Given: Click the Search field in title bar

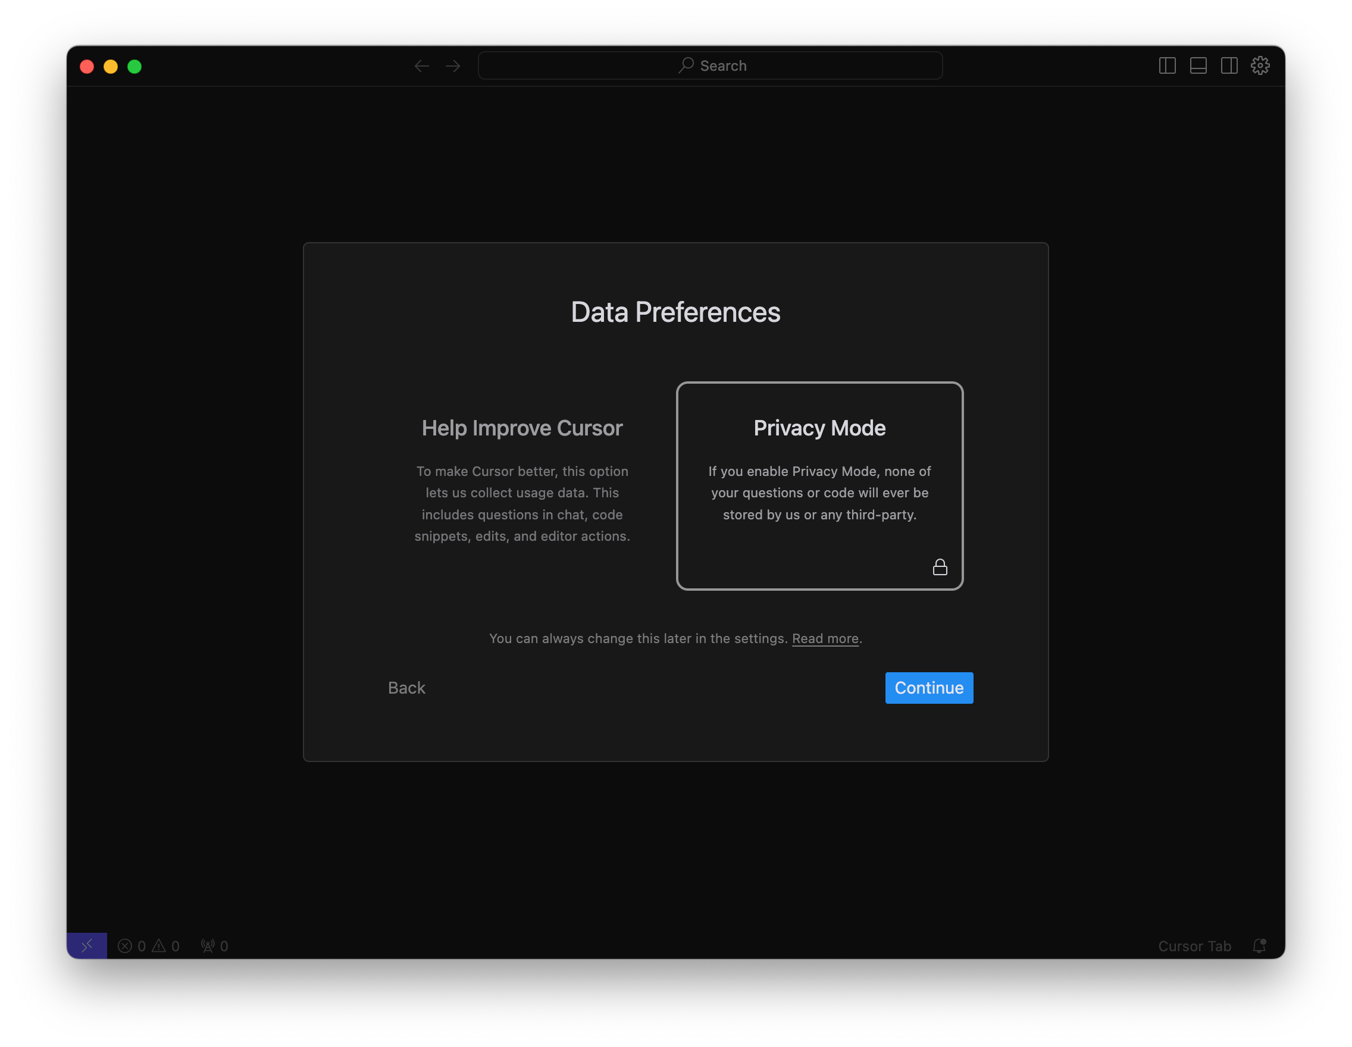Looking at the screenshot, I should pyautogui.click(x=710, y=65).
